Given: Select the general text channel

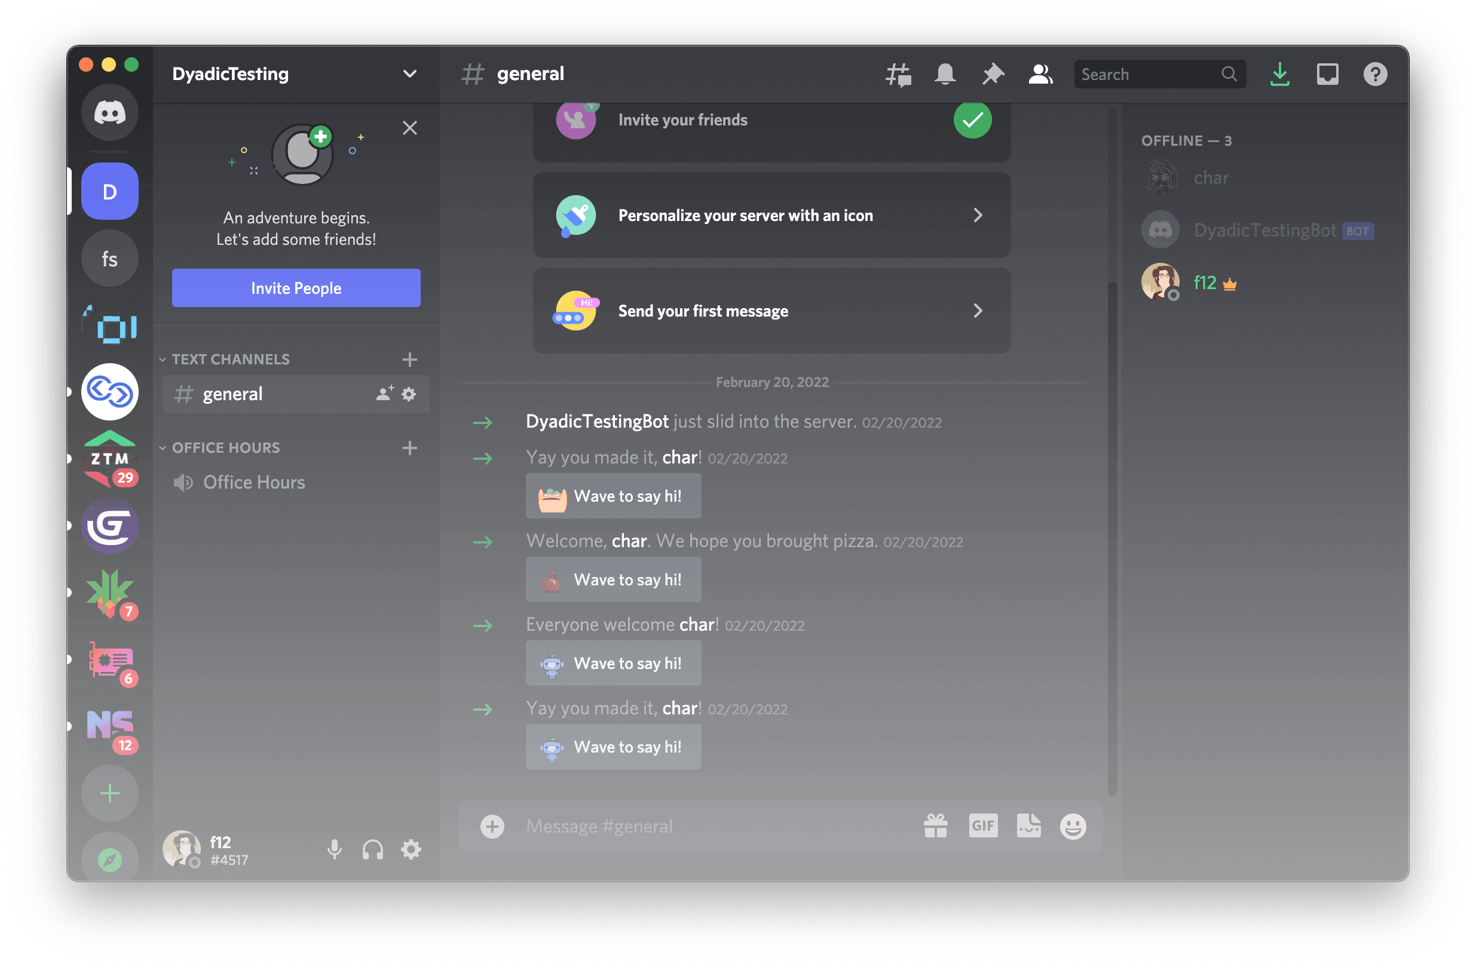Looking at the screenshot, I should click(x=296, y=394).
